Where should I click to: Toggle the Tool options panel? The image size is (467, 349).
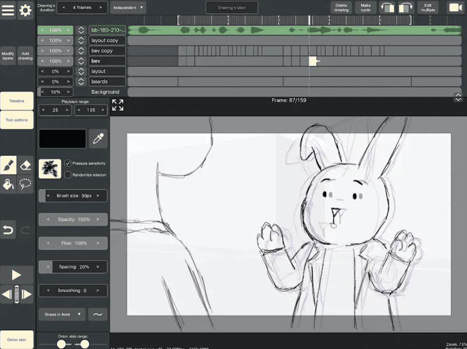tap(17, 120)
